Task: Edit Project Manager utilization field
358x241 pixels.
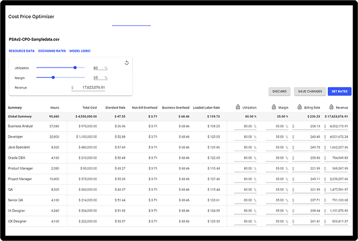Action: (x=245, y=179)
